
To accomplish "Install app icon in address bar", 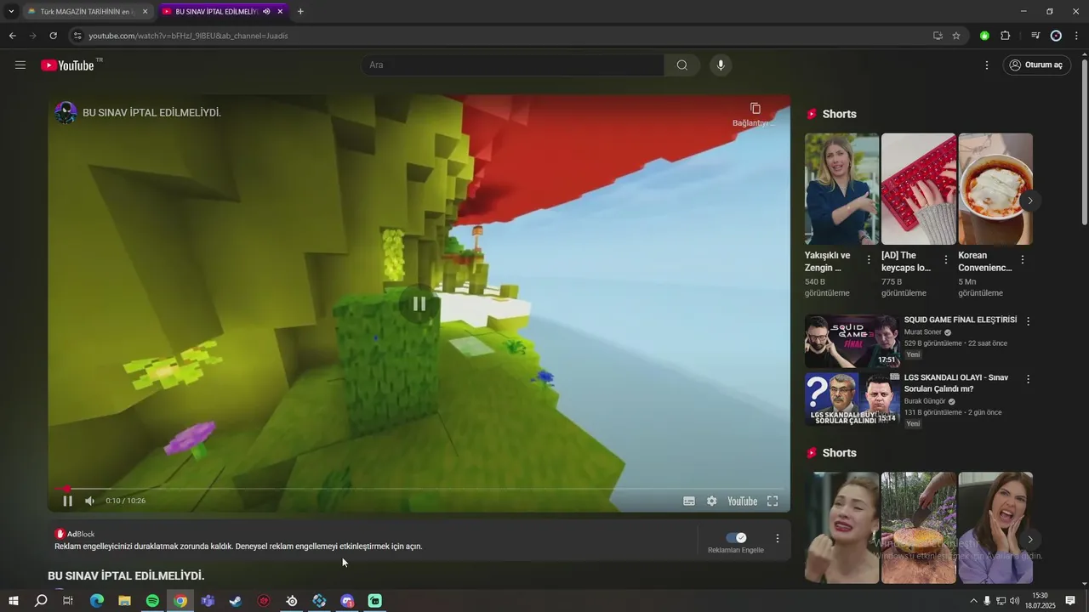I will (938, 36).
